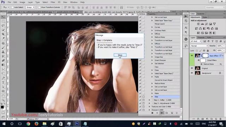
Task: Filter layers by type layers icon
Action: [x=213, y=41]
